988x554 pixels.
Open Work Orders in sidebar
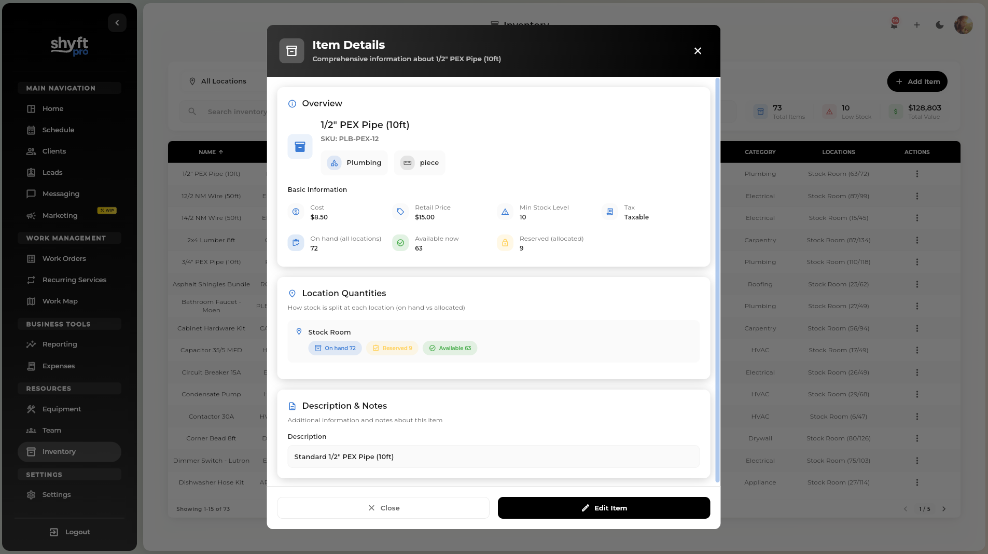(x=64, y=258)
